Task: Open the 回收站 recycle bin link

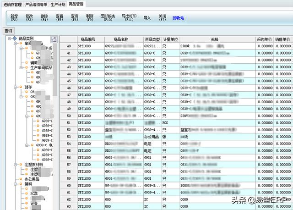Action: (178, 18)
